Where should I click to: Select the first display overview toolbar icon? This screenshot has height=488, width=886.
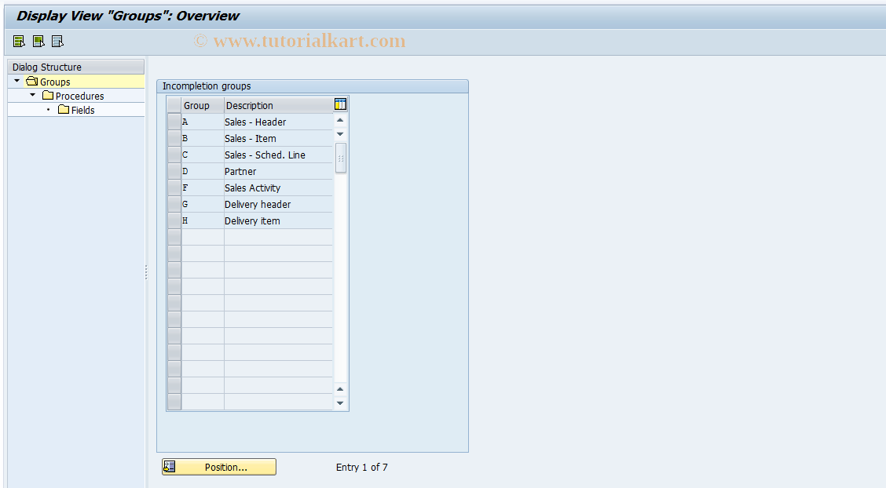(17, 40)
